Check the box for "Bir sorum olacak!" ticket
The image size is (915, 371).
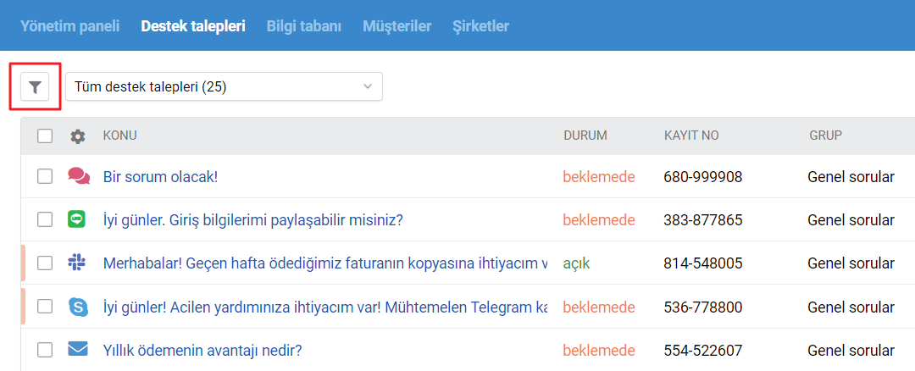[x=45, y=176]
